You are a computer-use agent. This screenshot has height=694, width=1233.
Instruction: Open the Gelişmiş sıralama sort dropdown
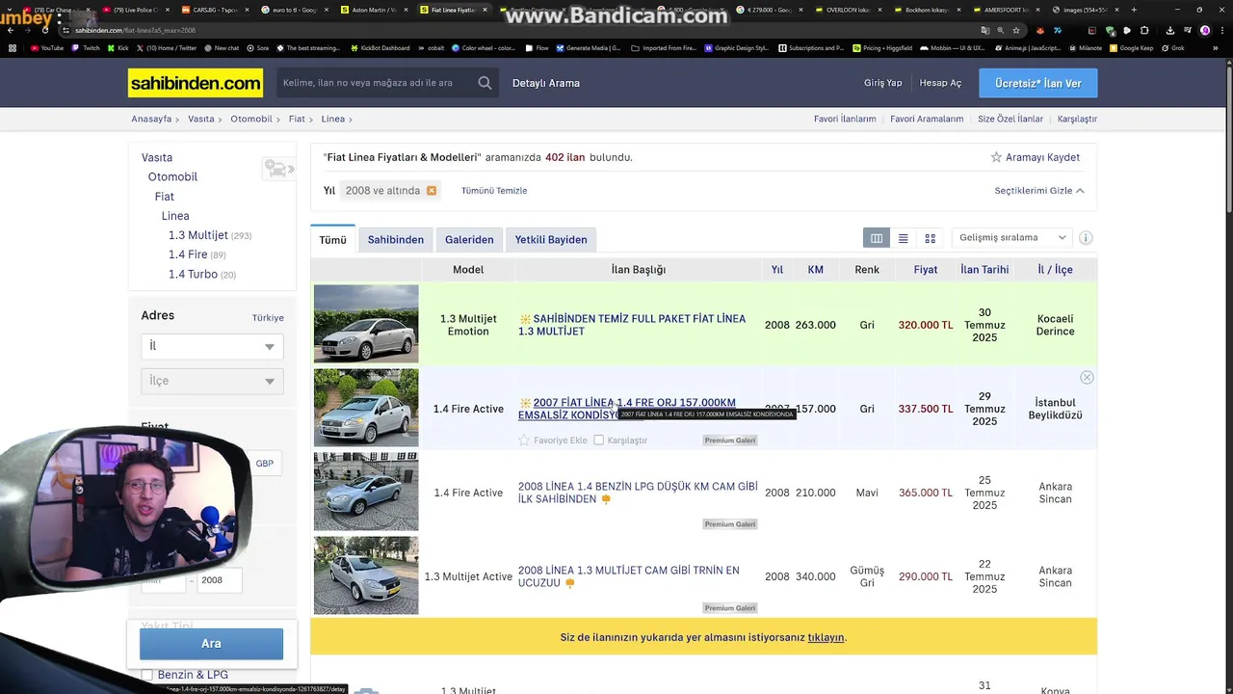1012,238
